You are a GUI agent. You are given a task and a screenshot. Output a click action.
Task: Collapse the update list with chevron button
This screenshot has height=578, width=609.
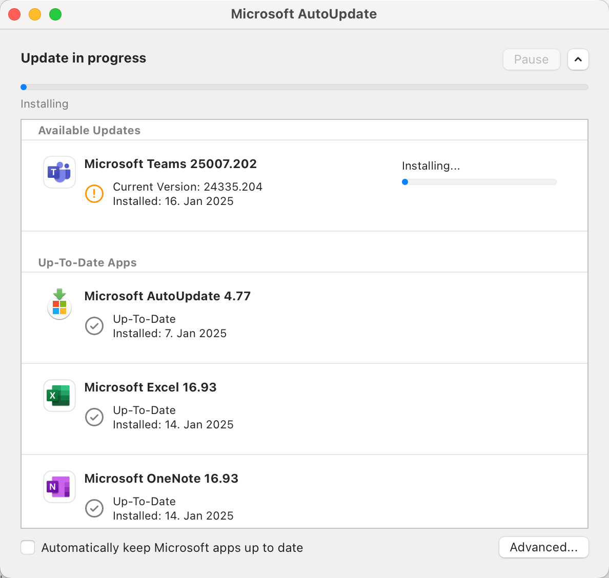tap(578, 59)
